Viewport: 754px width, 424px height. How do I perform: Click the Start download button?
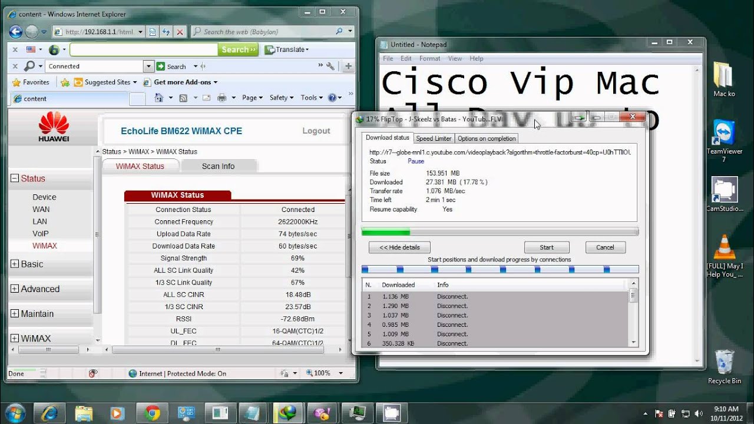tap(547, 247)
